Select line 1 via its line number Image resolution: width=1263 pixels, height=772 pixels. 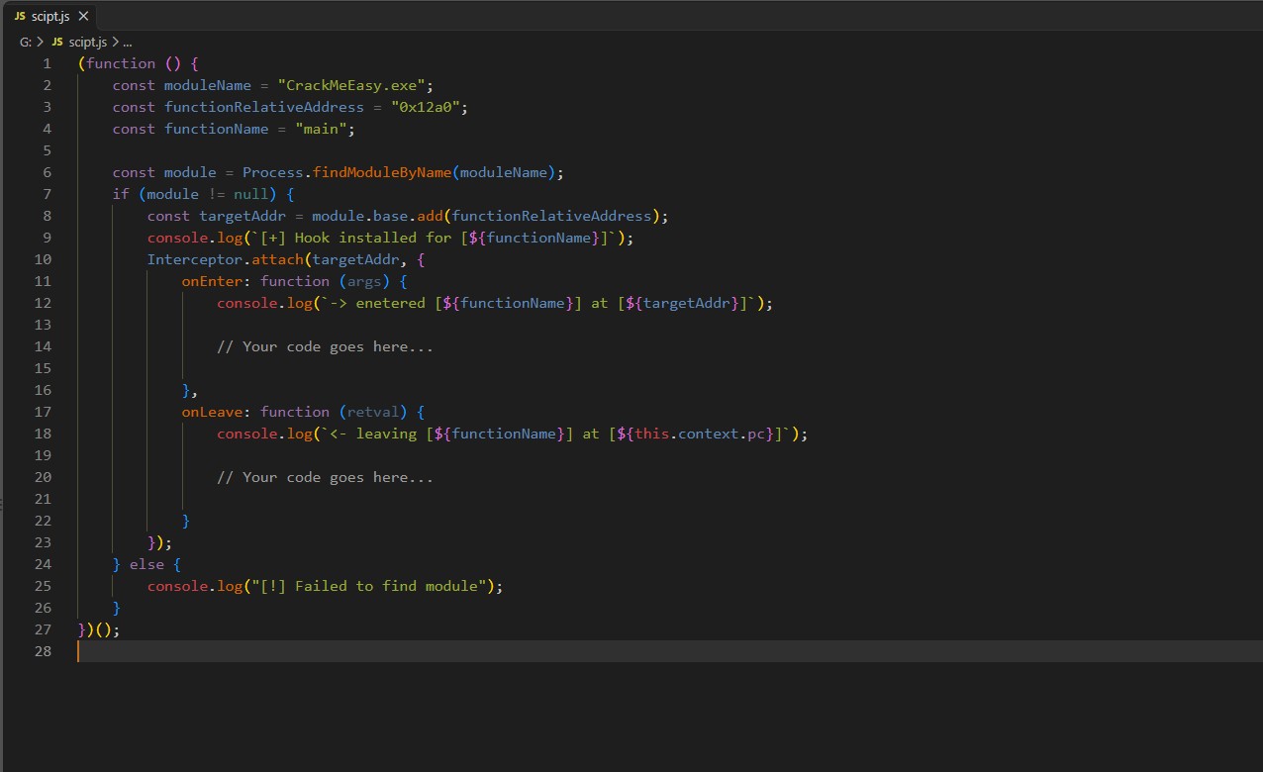coord(47,63)
